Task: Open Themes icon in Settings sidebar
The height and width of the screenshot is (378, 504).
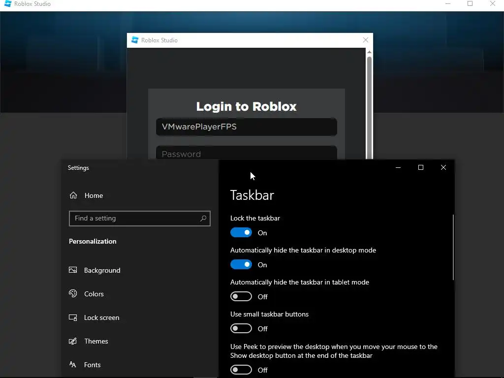Action: click(x=73, y=341)
